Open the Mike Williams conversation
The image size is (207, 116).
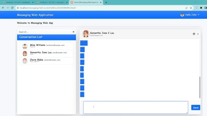click(47, 46)
